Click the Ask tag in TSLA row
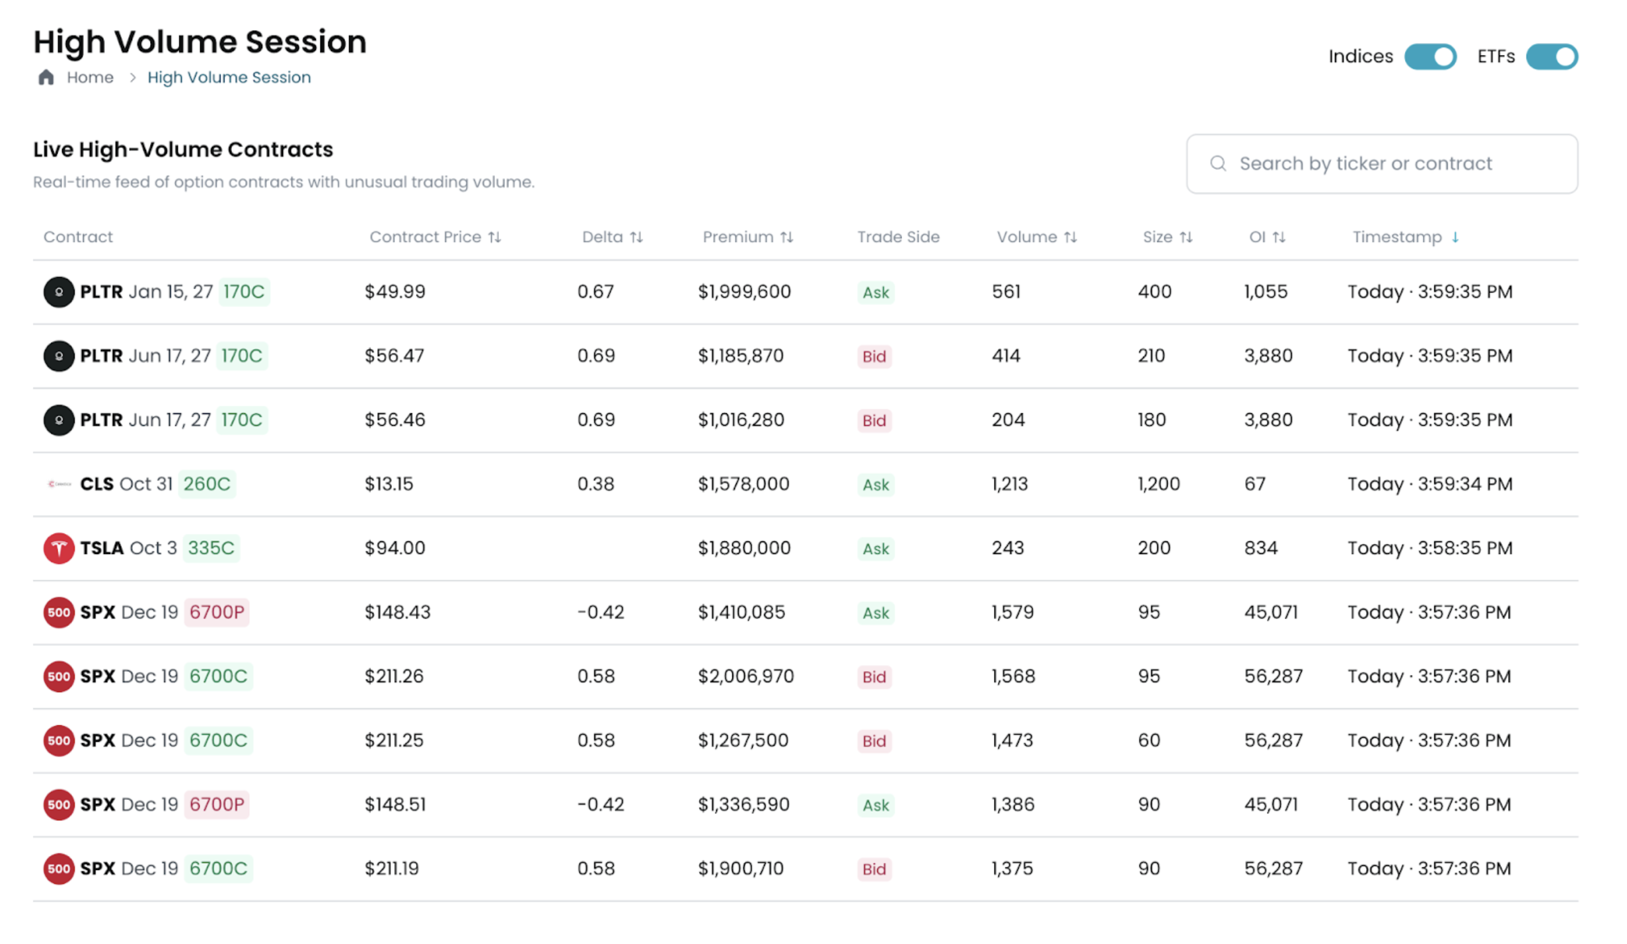This screenshot has height=944, width=1627. coord(875,549)
